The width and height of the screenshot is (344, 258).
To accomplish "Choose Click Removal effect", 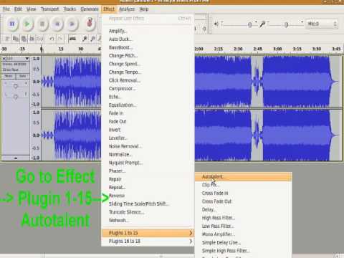I will [148, 80].
